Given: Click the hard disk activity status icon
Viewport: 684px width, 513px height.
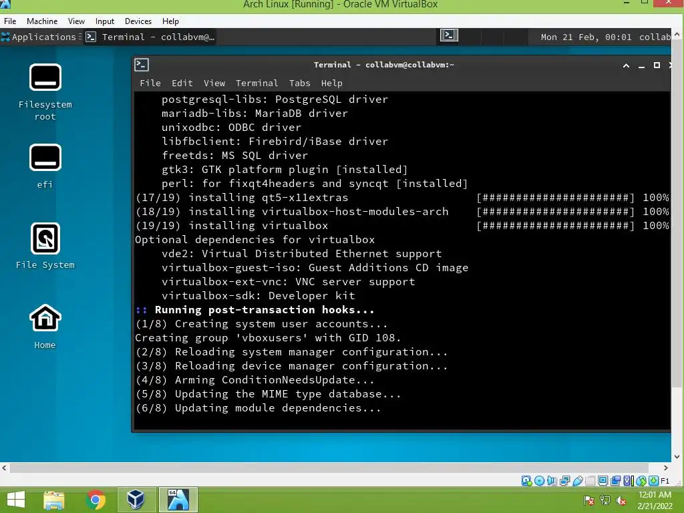Looking at the screenshot, I should [x=526, y=481].
